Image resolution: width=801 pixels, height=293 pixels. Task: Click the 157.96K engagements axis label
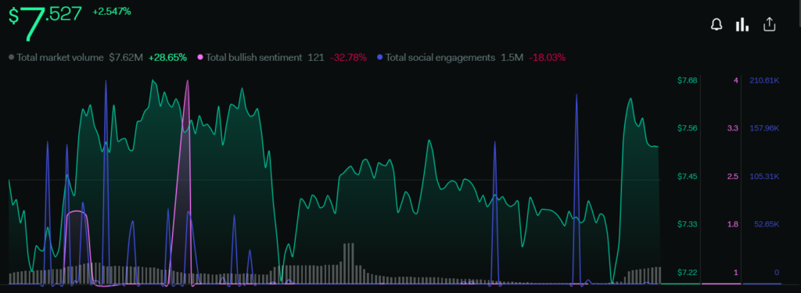point(764,128)
